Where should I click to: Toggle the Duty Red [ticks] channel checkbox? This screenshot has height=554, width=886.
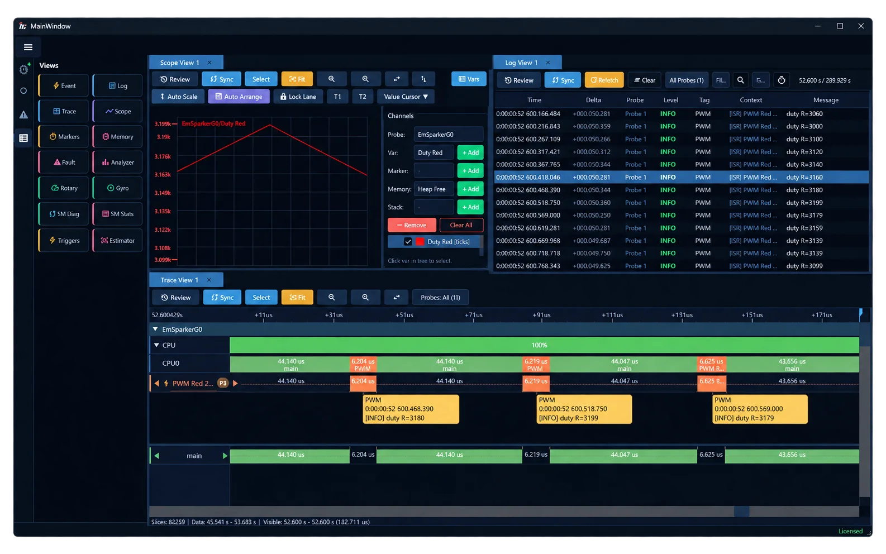coord(408,242)
